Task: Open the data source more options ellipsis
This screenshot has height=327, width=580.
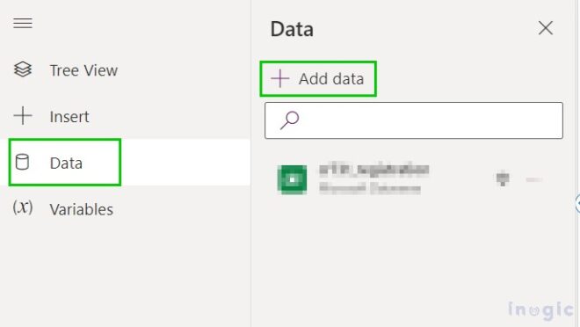Action: (533, 180)
